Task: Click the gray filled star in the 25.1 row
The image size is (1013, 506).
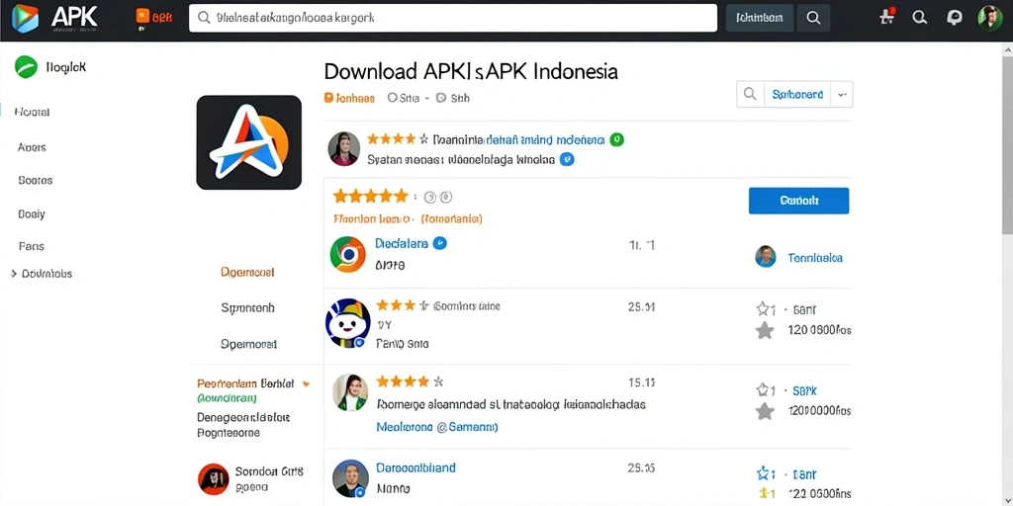Action: [765, 331]
